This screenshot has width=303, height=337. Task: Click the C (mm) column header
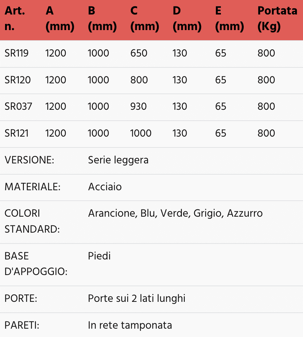click(145, 19)
